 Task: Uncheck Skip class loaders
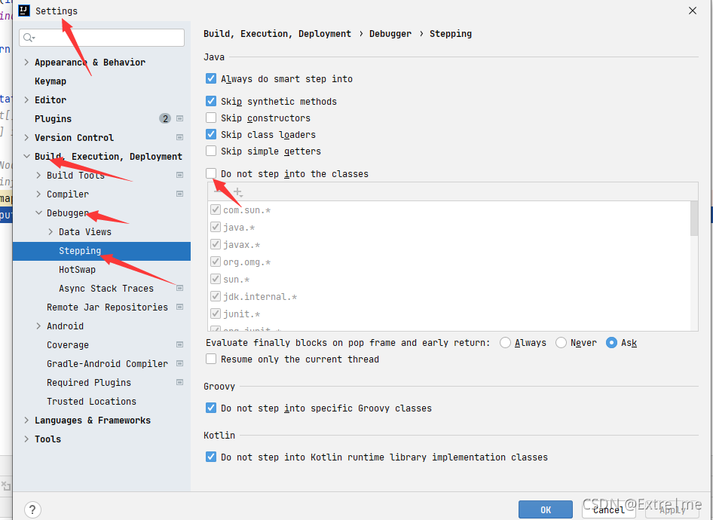click(x=211, y=134)
